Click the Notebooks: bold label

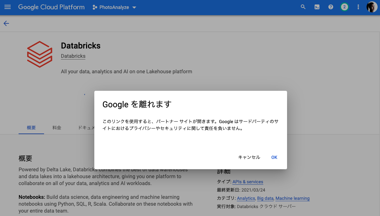32,197
